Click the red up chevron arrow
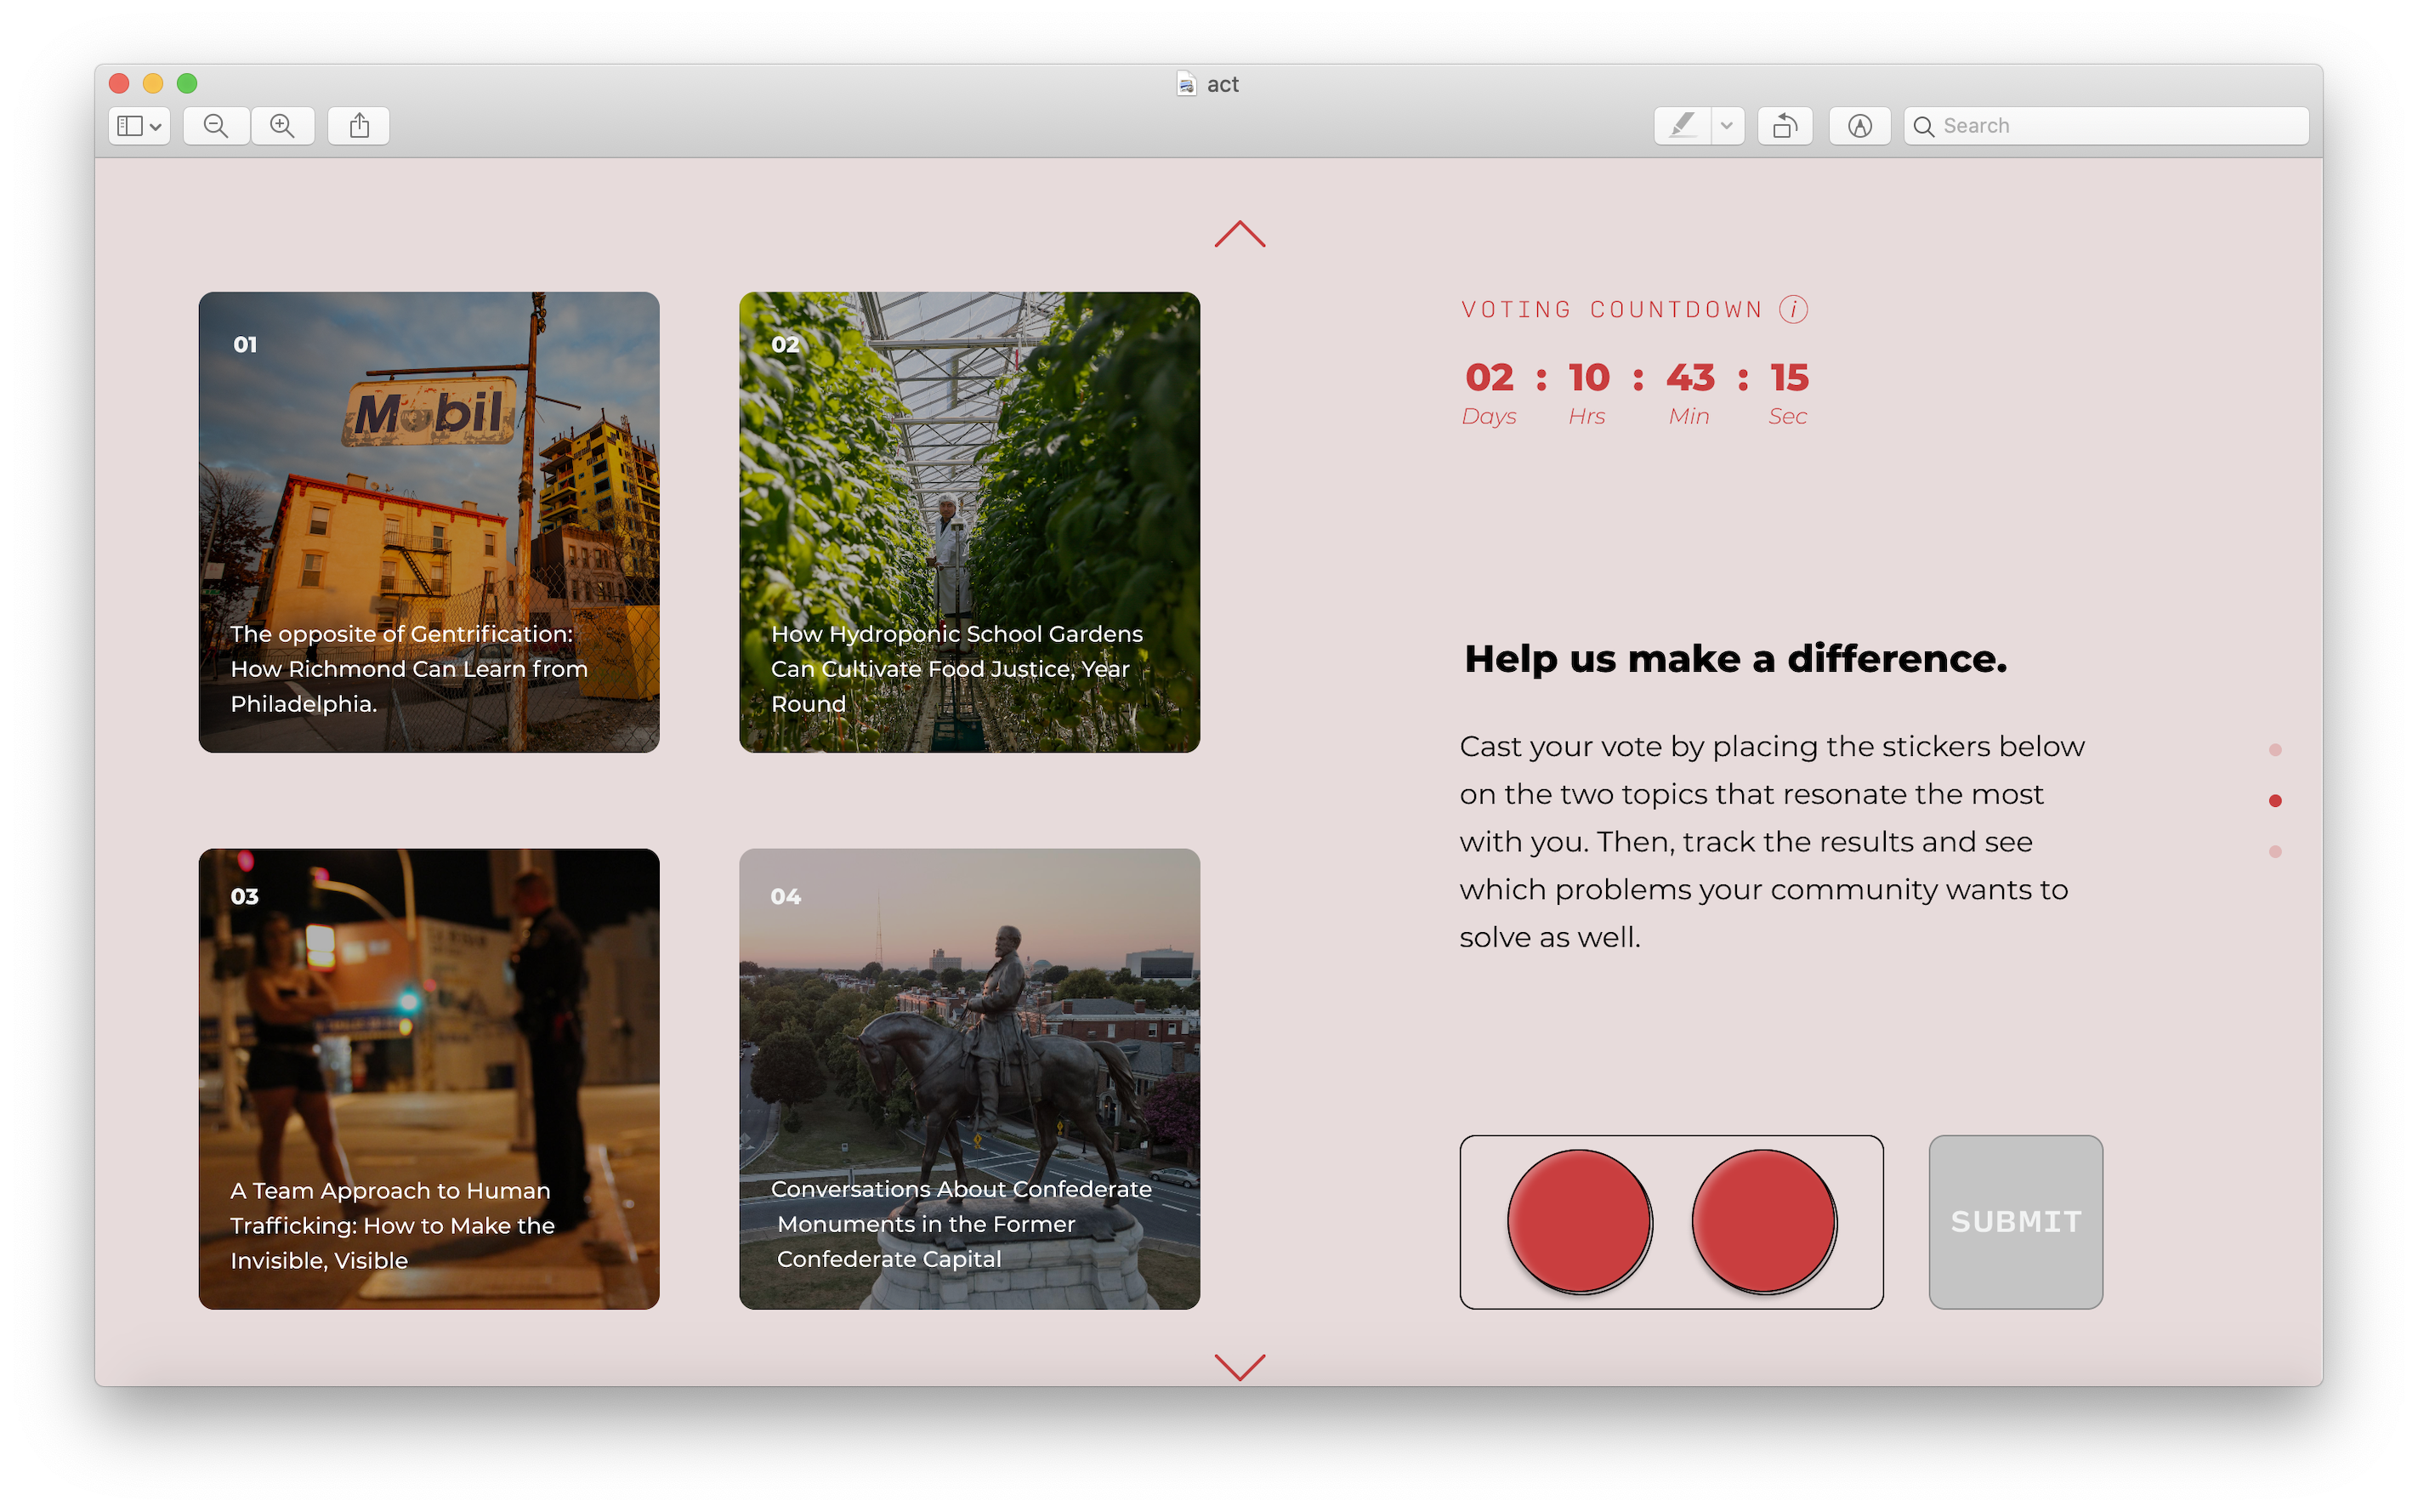This screenshot has height=1512, width=2418. 1240,235
